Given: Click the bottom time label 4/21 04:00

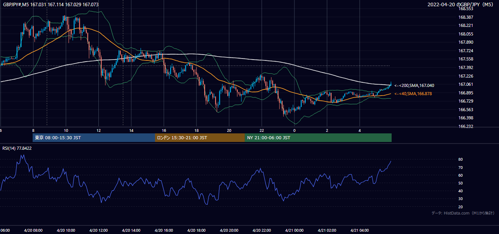Looking at the screenshot, I should 360,230.
